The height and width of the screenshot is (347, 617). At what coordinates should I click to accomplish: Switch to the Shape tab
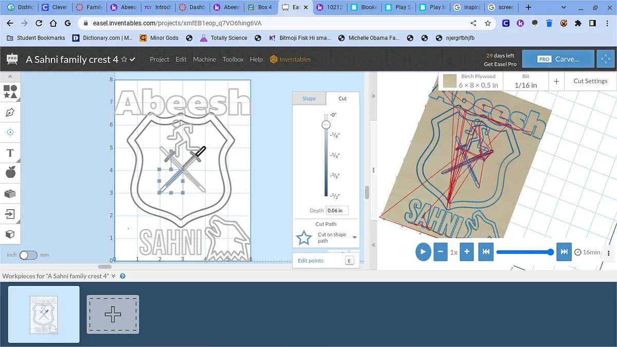(309, 98)
